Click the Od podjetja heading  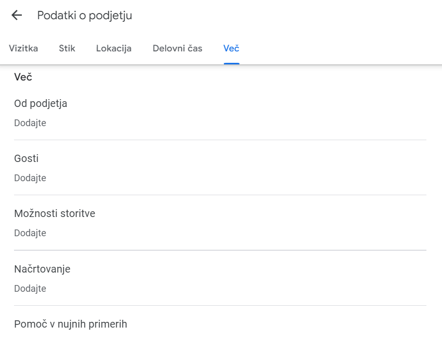click(41, 103)
